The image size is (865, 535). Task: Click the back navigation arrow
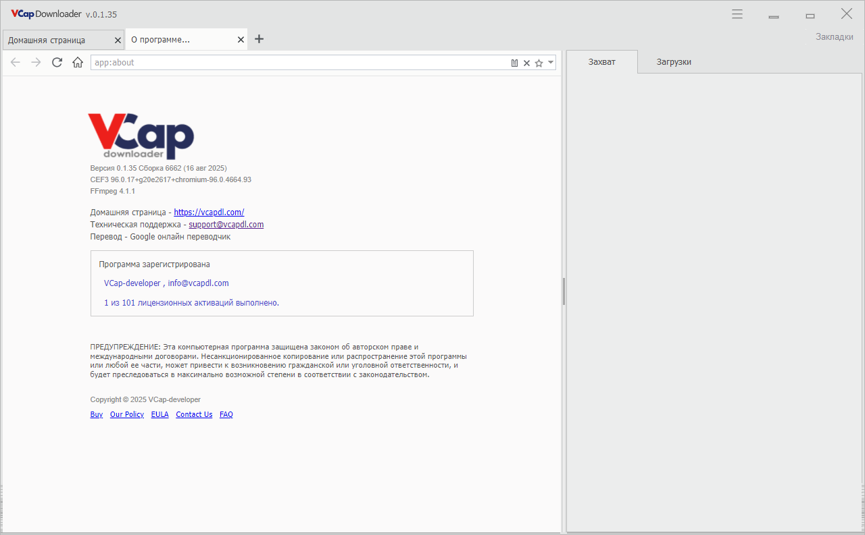pos(16,63)
